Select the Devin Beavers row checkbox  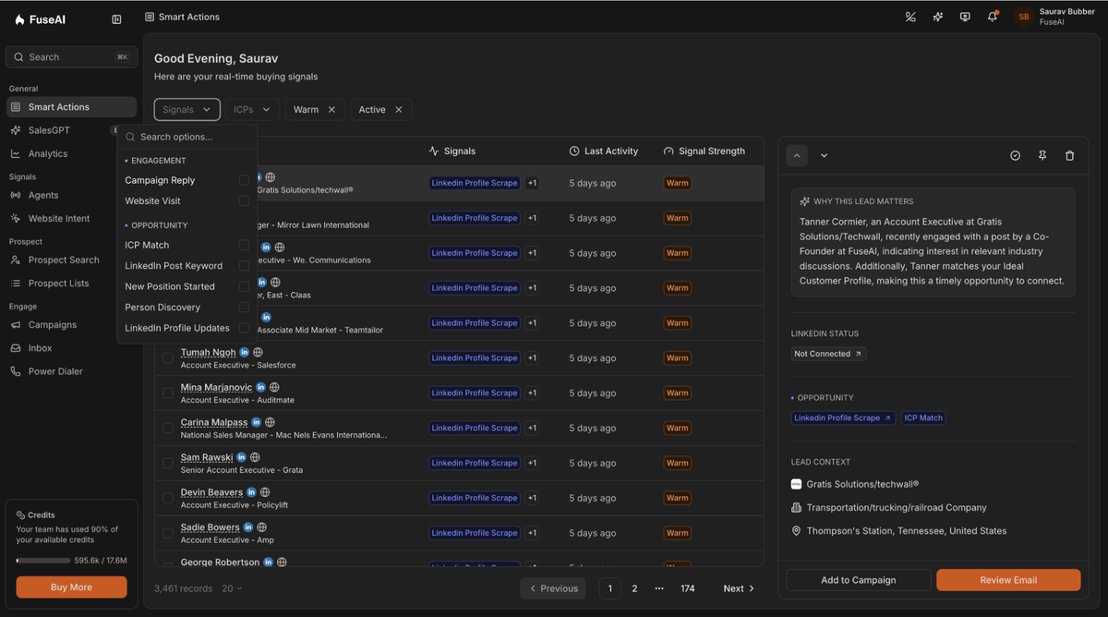tap(168, 498)
